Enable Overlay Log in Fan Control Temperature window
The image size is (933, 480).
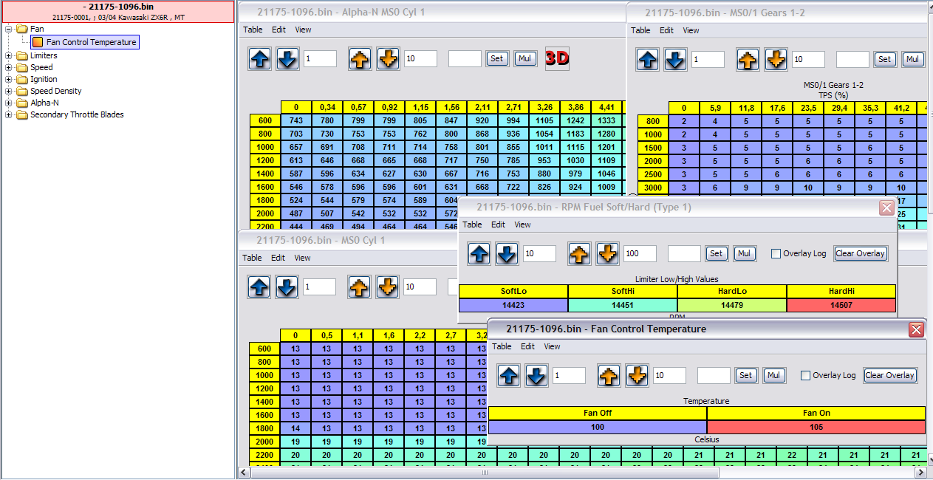point(806,375)
